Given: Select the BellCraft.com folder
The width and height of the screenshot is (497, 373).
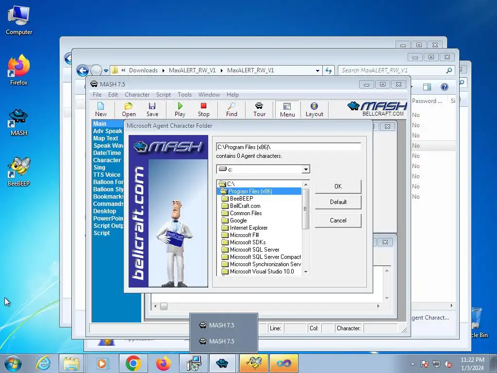Looking at the screenshot, I should tap(245, 206).
